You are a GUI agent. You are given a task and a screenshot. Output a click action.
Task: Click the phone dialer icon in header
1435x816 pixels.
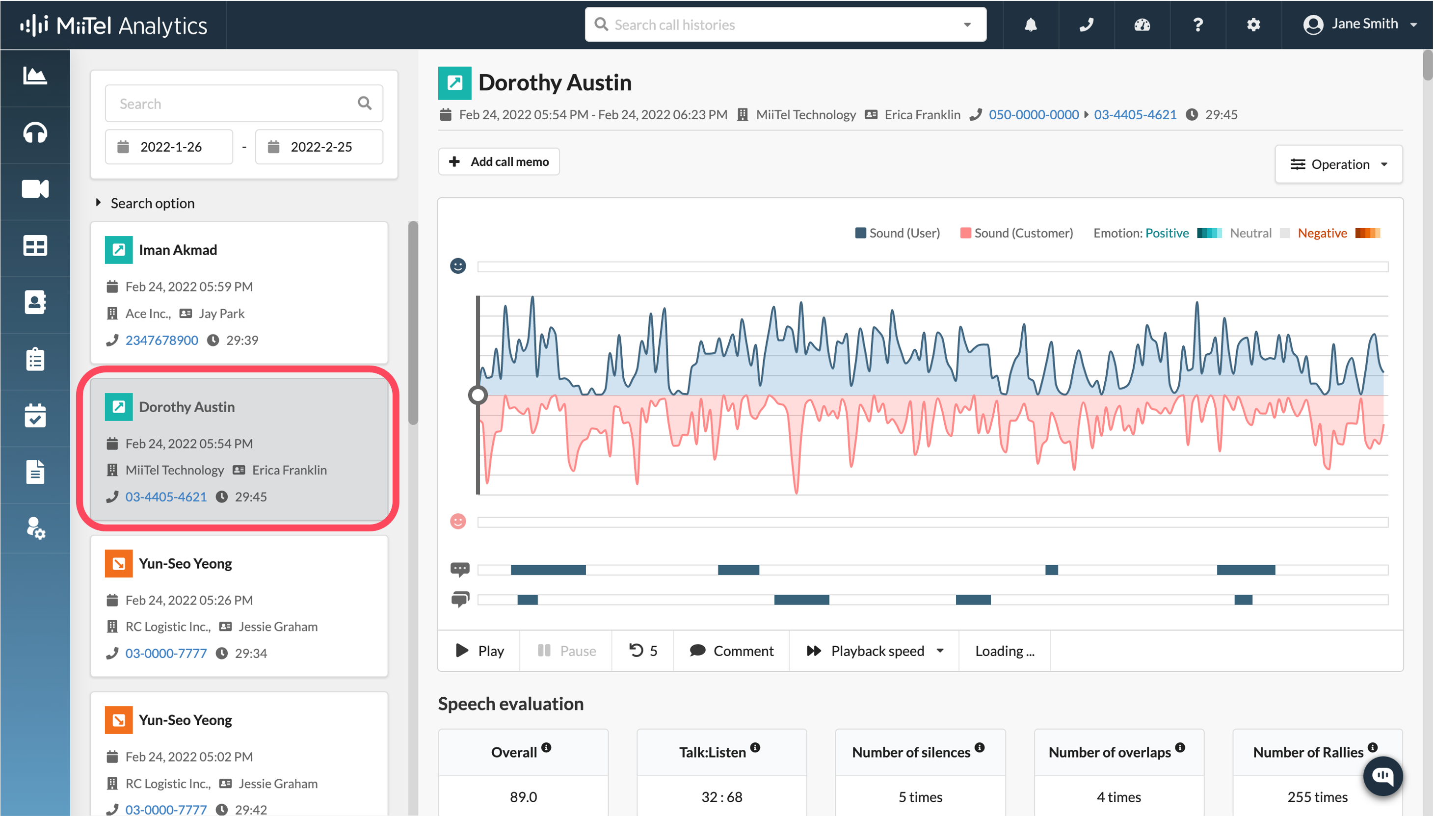pos(1087,25)
